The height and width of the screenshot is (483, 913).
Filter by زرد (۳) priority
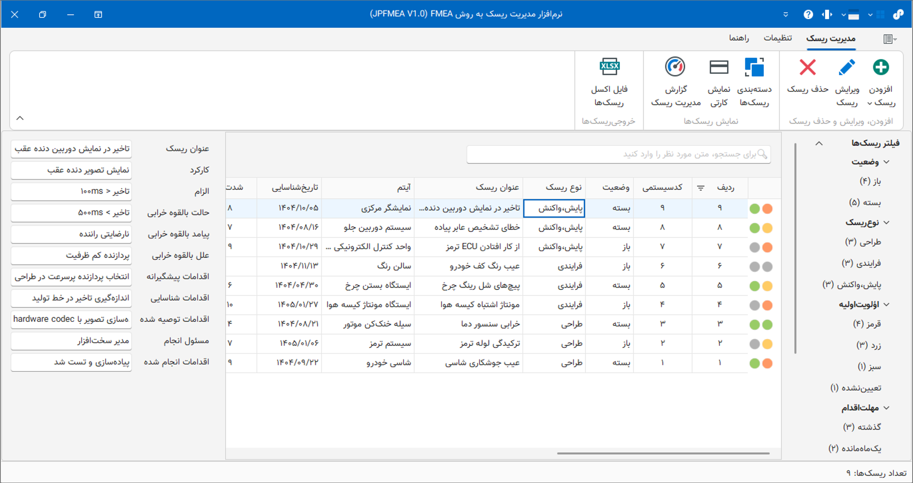[869, 345]
